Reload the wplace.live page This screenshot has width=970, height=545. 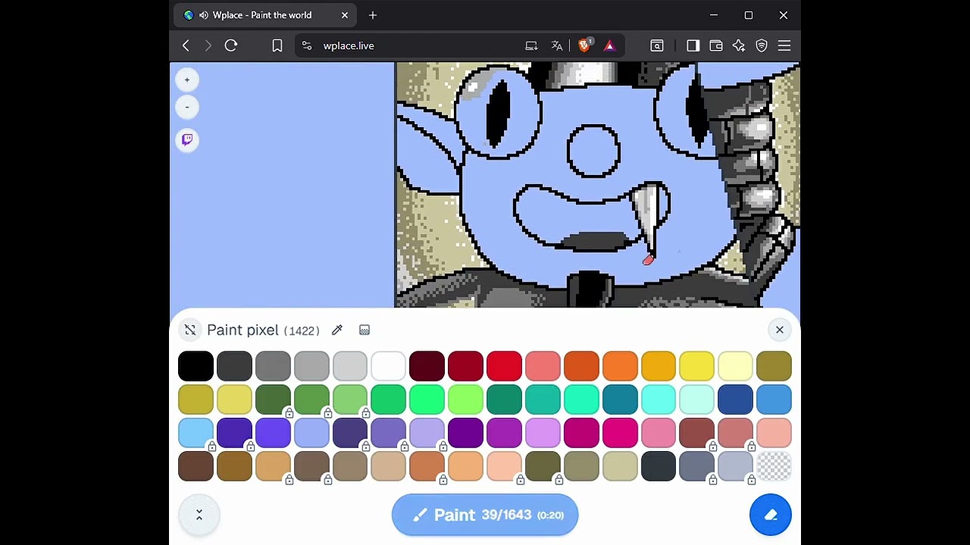[x=231, y=46]
